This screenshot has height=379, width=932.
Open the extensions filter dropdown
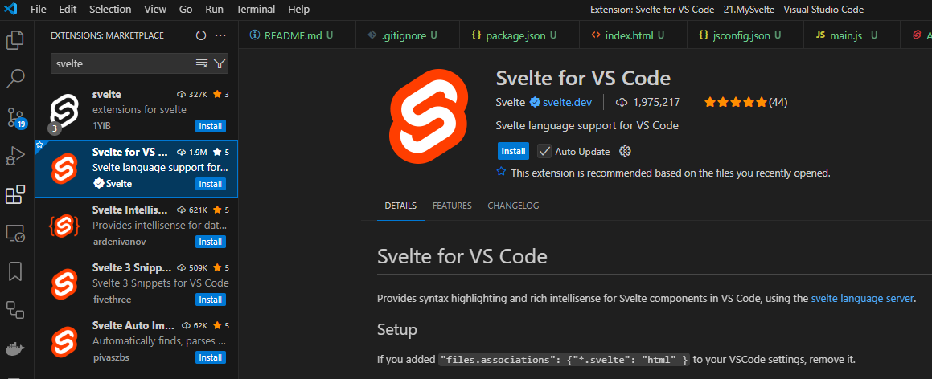220,63
